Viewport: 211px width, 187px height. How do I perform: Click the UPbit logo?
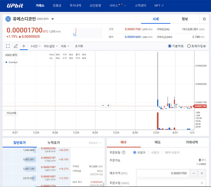pyautogui.click(x=15, y=5)
